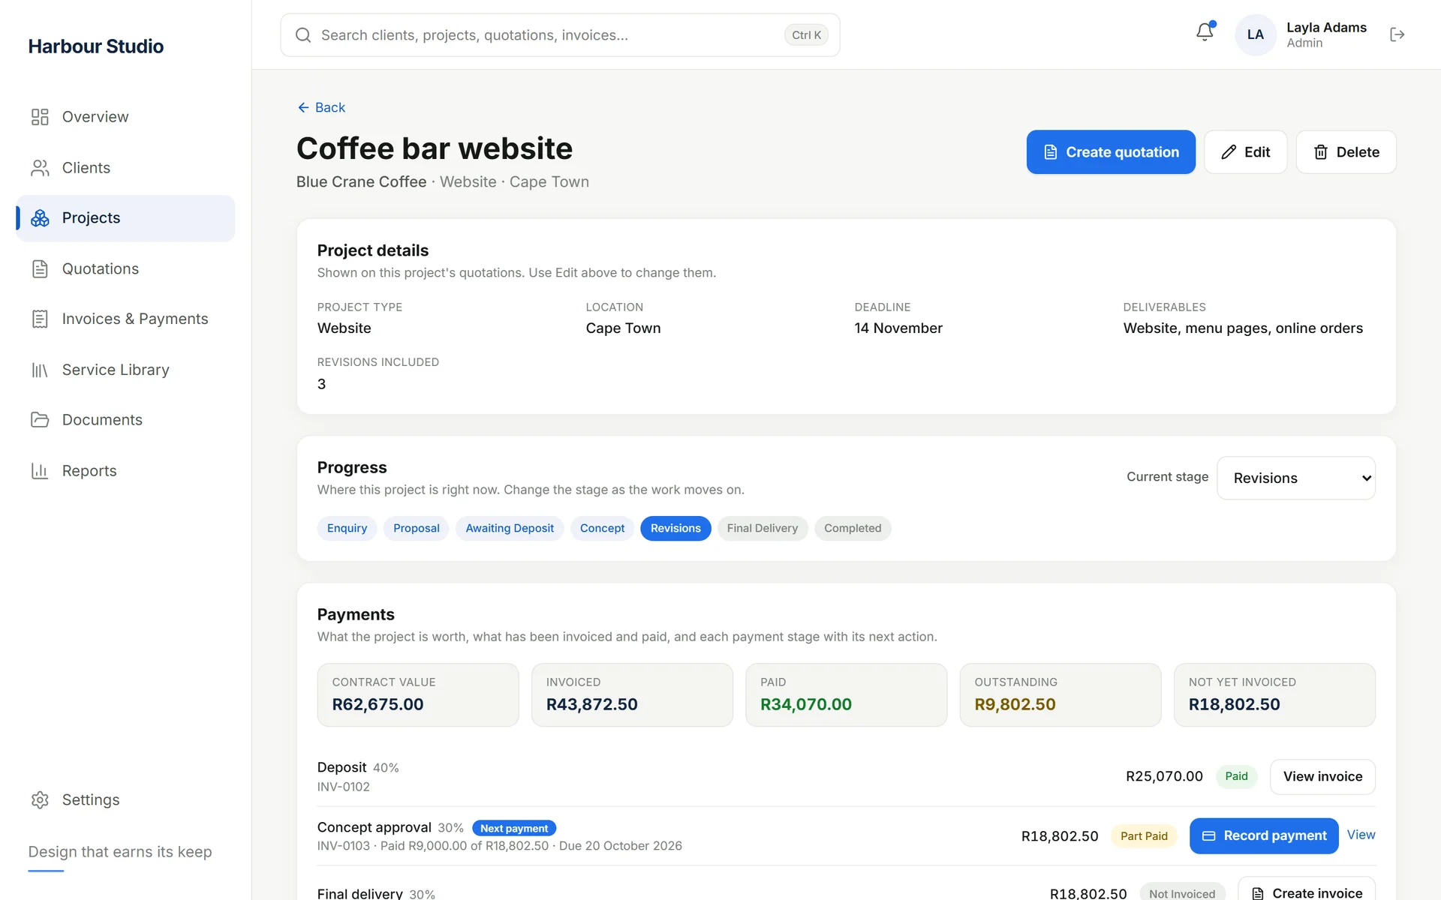Click the active Revisions stage pill
Viewport: 1441px width, 900px height.
point(675,529)
